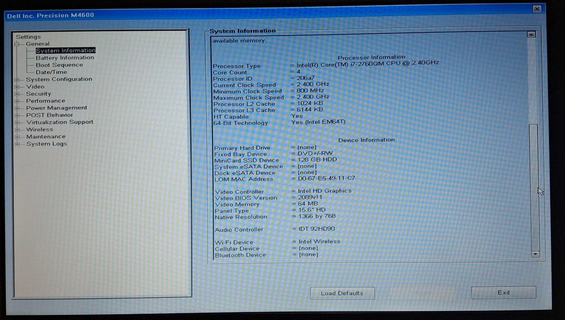Image resolution: width=565 pixels, height=320 pixels.
Task: Click the Panel Type row
Action: click(x=270, y=210)
